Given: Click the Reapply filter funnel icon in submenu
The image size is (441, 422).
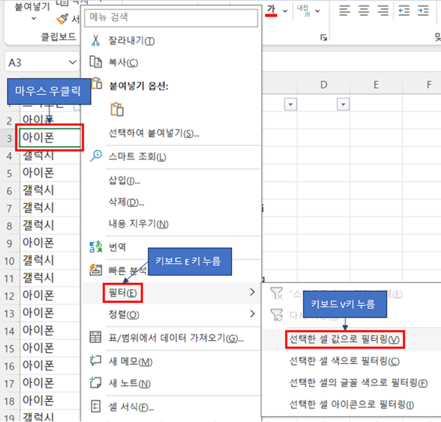Looking at the screenshot, I should point(276,315).
